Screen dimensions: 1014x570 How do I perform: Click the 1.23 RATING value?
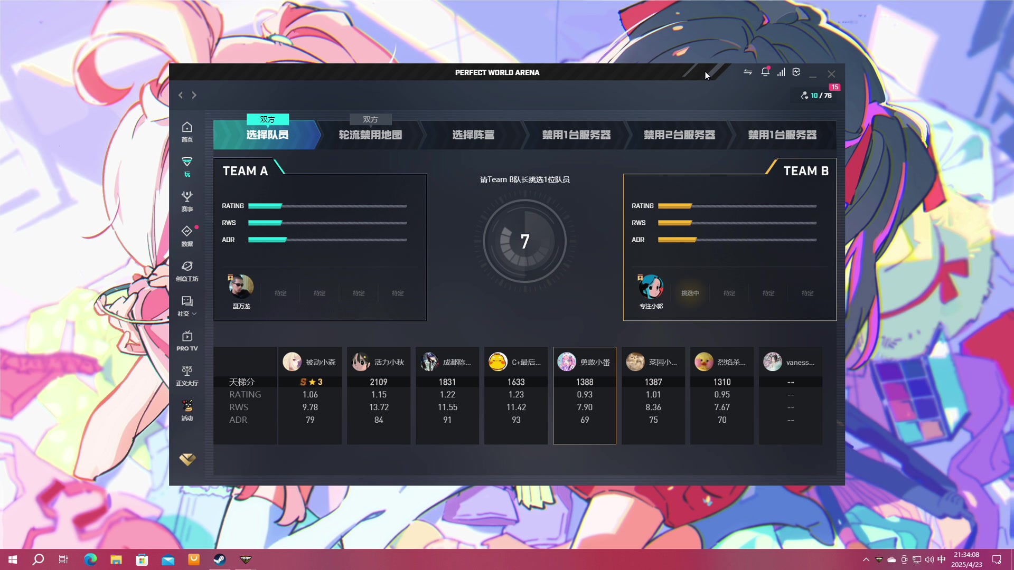point(516,394)
